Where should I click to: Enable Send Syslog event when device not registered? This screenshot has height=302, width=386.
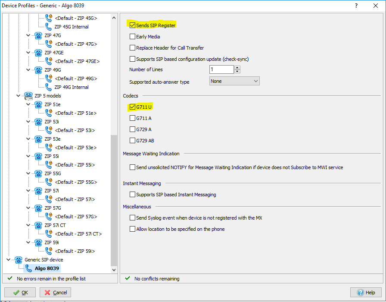pyautogui.click(x=132, y=218)
